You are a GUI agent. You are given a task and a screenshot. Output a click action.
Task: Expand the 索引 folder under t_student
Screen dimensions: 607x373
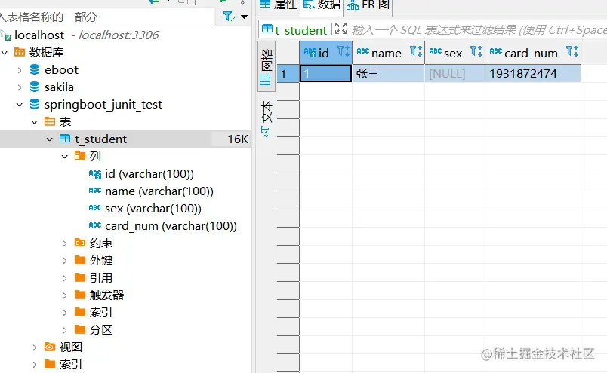pos(65,313)
